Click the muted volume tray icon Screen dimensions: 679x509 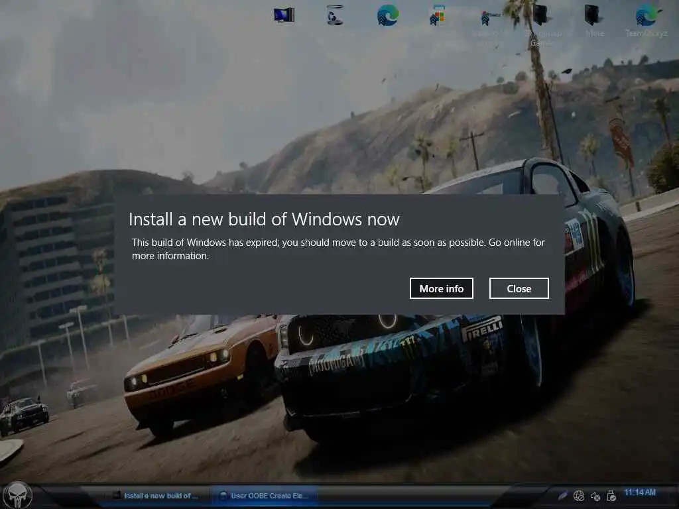595,496
